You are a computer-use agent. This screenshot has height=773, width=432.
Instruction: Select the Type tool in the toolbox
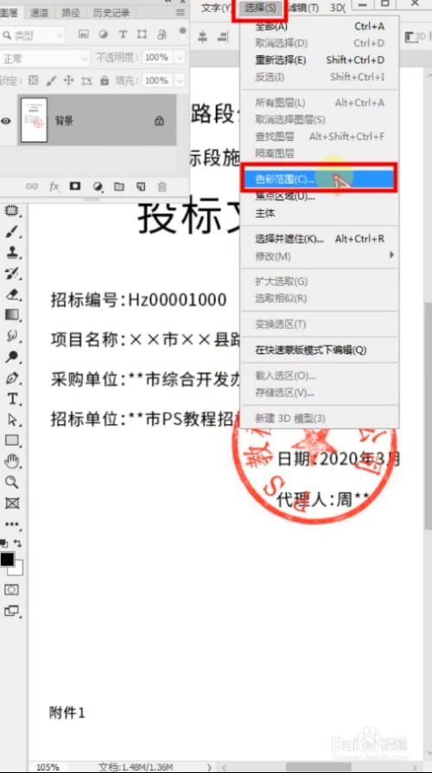(12, 398)
